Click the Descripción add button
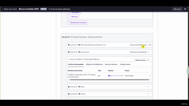Viewport: 189px width, 106px height. 74,12
